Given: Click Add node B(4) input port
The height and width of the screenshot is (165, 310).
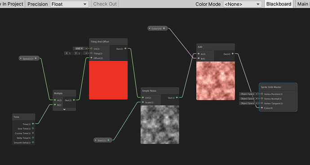Looking at the screenshot, I should 199,58.
